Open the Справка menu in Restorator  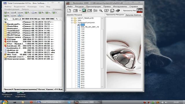(x=134, y=6)
